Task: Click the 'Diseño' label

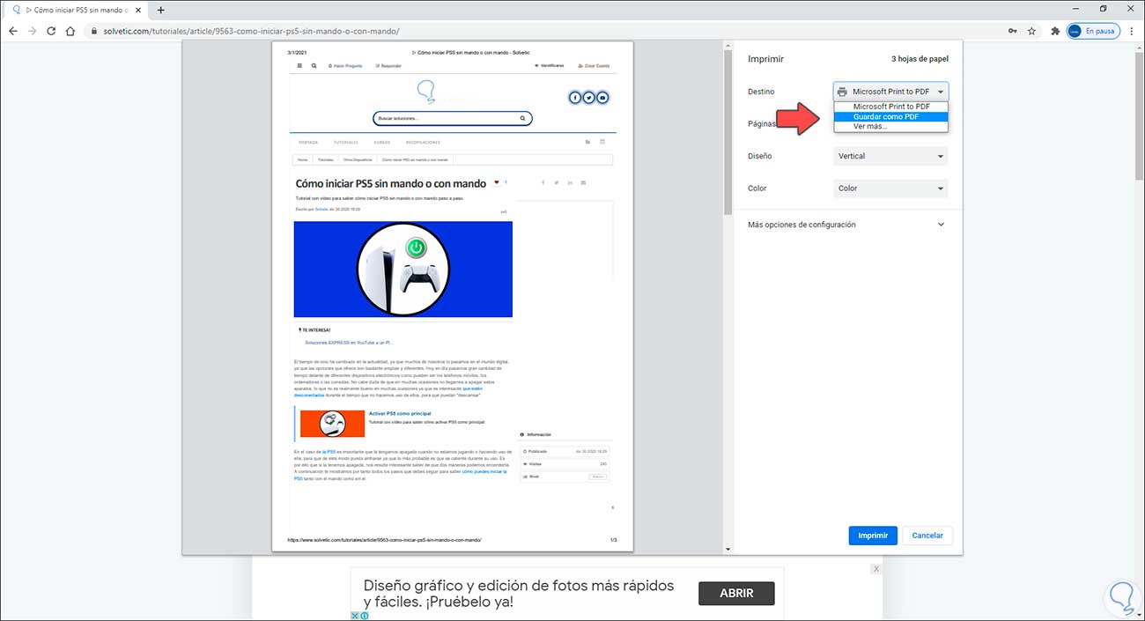Action: (x=759, y=156)
